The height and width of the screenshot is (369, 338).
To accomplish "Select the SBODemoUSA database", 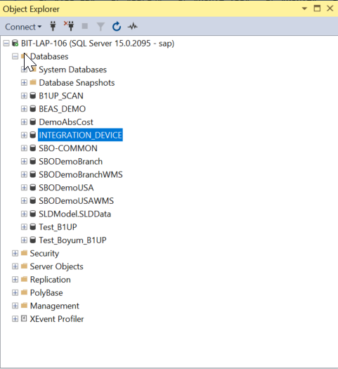I will click(66, 188).
